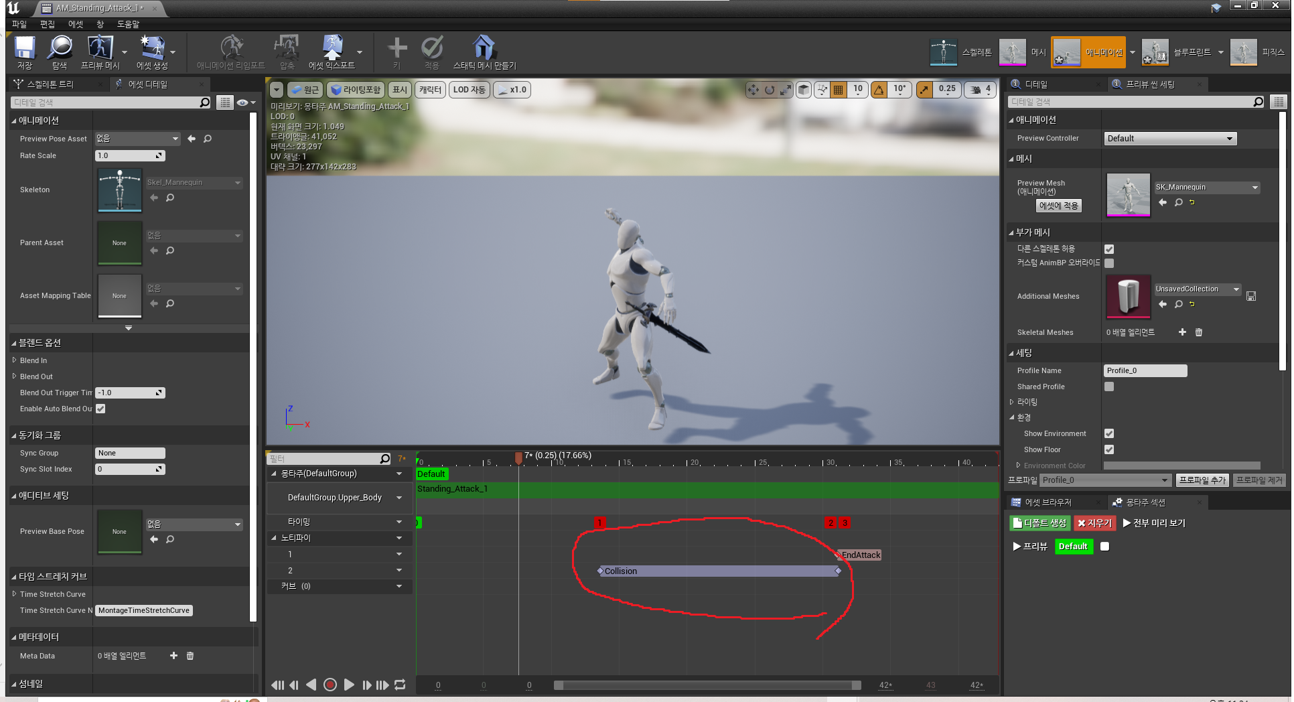Image resolution: width=1294 pixels, height=702 pixels.
Task: Switch to the 프리뷰 씬 세팅 tab
Action: point(1150,84)
